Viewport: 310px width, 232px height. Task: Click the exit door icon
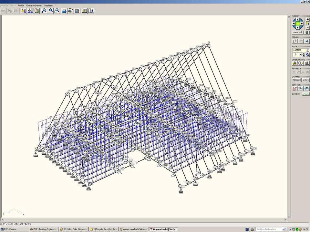(x=91, y=11)
